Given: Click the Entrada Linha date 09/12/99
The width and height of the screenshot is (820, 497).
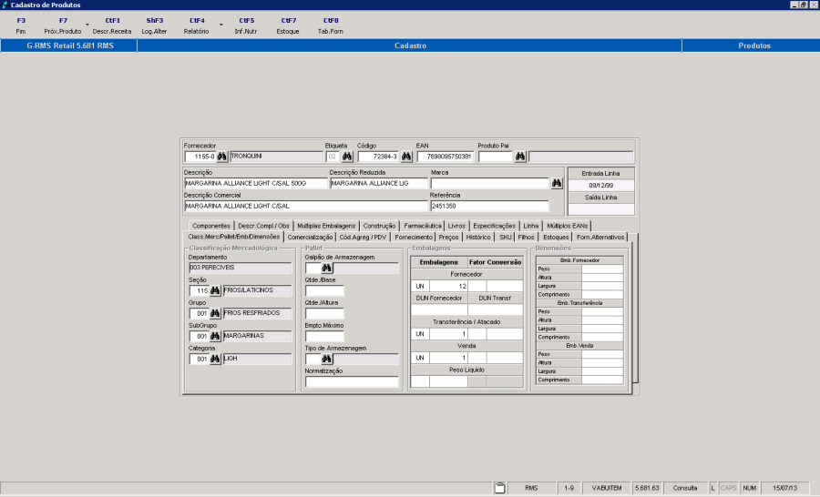Looking at the screenshot, I should click(x=601, y=186).
